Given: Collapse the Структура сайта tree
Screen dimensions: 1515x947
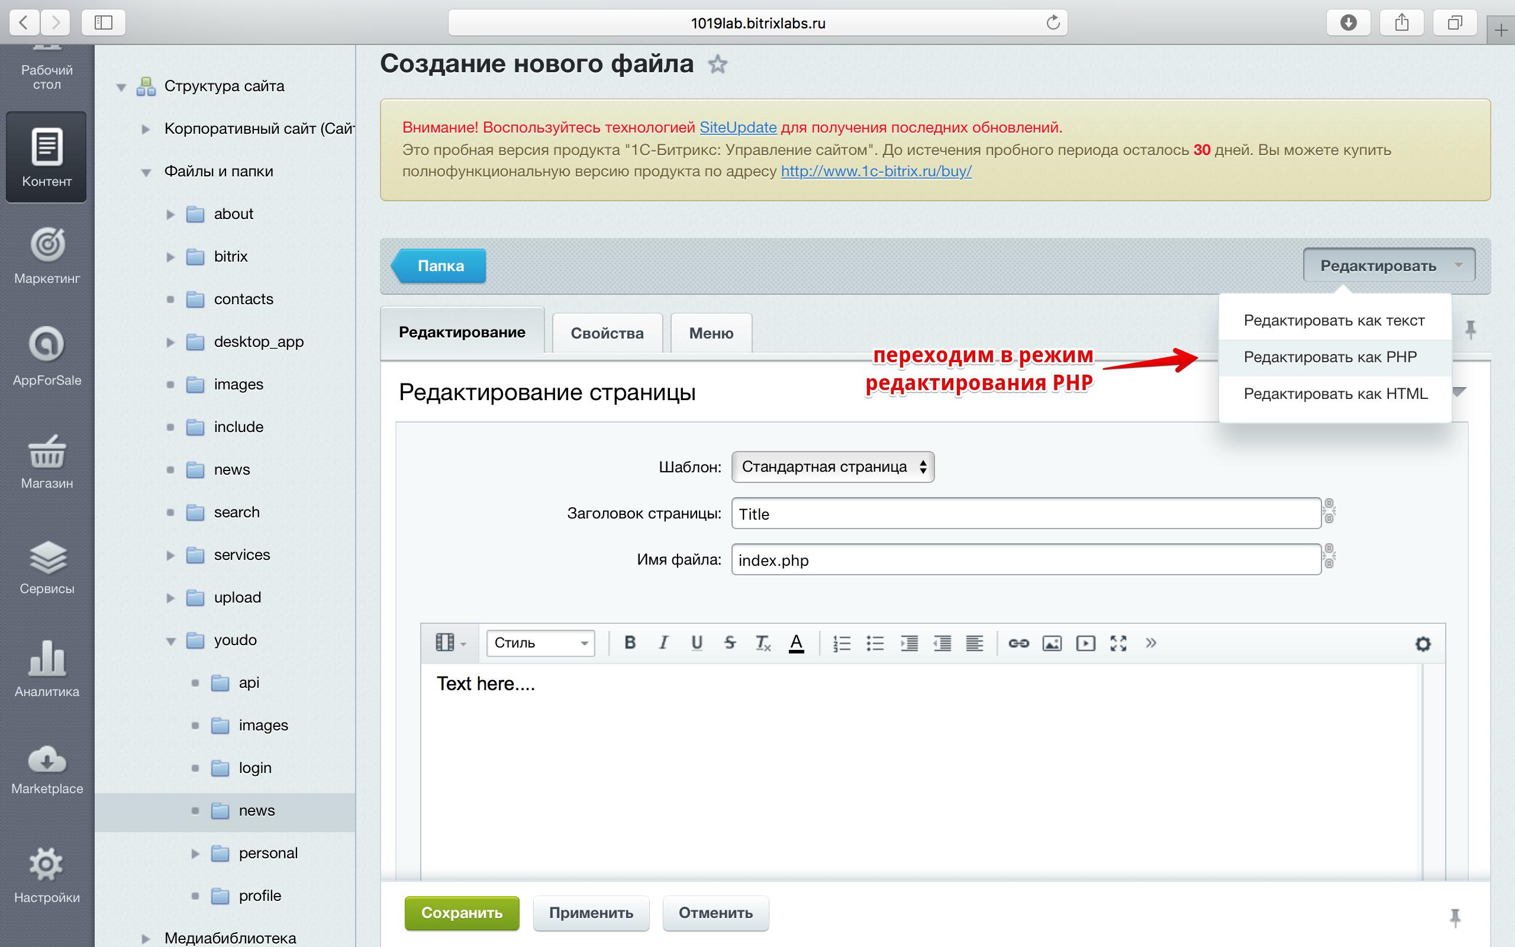Looking at the screenshot, I should [x=121, y=88].
